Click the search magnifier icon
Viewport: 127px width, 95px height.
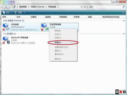click(x=124, y=7)
